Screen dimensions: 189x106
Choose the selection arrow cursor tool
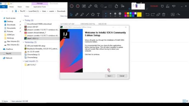click(x=71, y=14)
